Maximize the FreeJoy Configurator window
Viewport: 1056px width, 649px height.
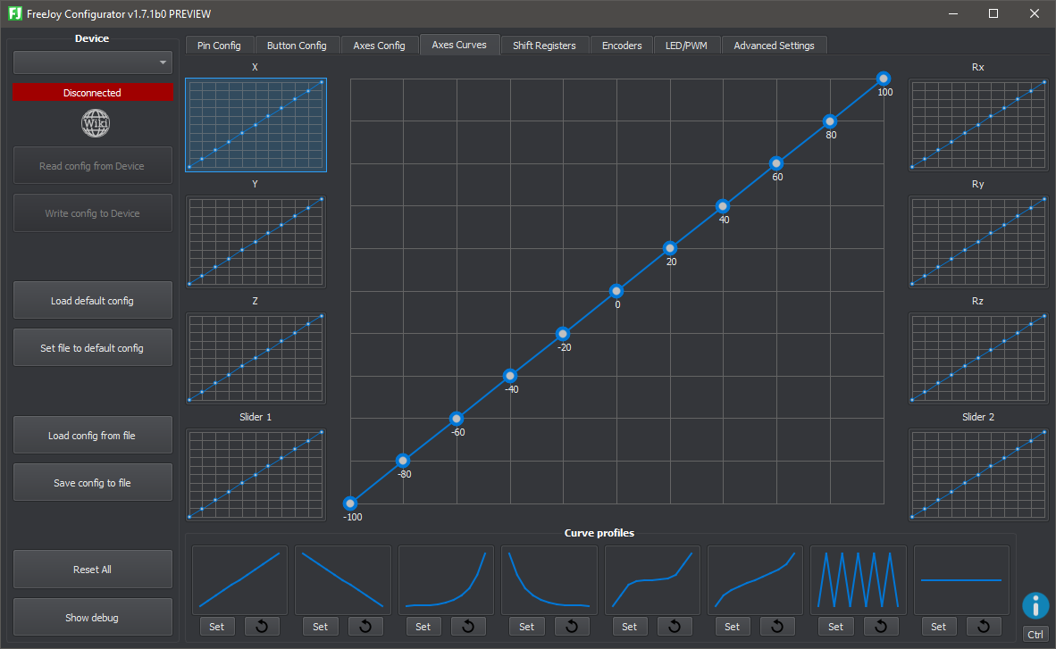(x=993, y=13)
